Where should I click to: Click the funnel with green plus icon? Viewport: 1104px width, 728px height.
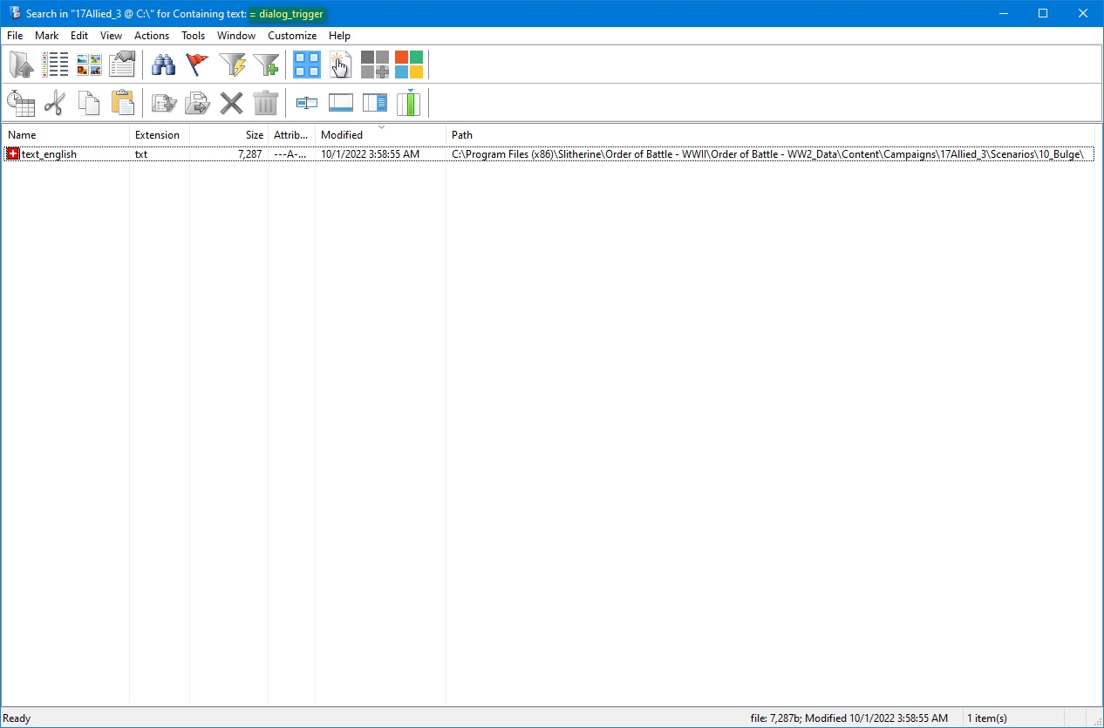266,65
